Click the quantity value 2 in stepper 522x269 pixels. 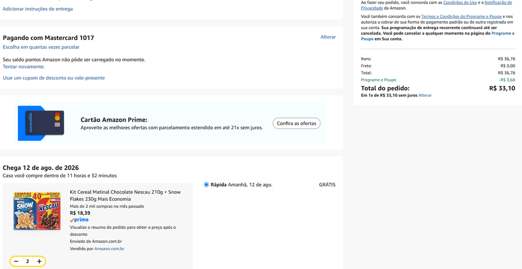[28, 261]
